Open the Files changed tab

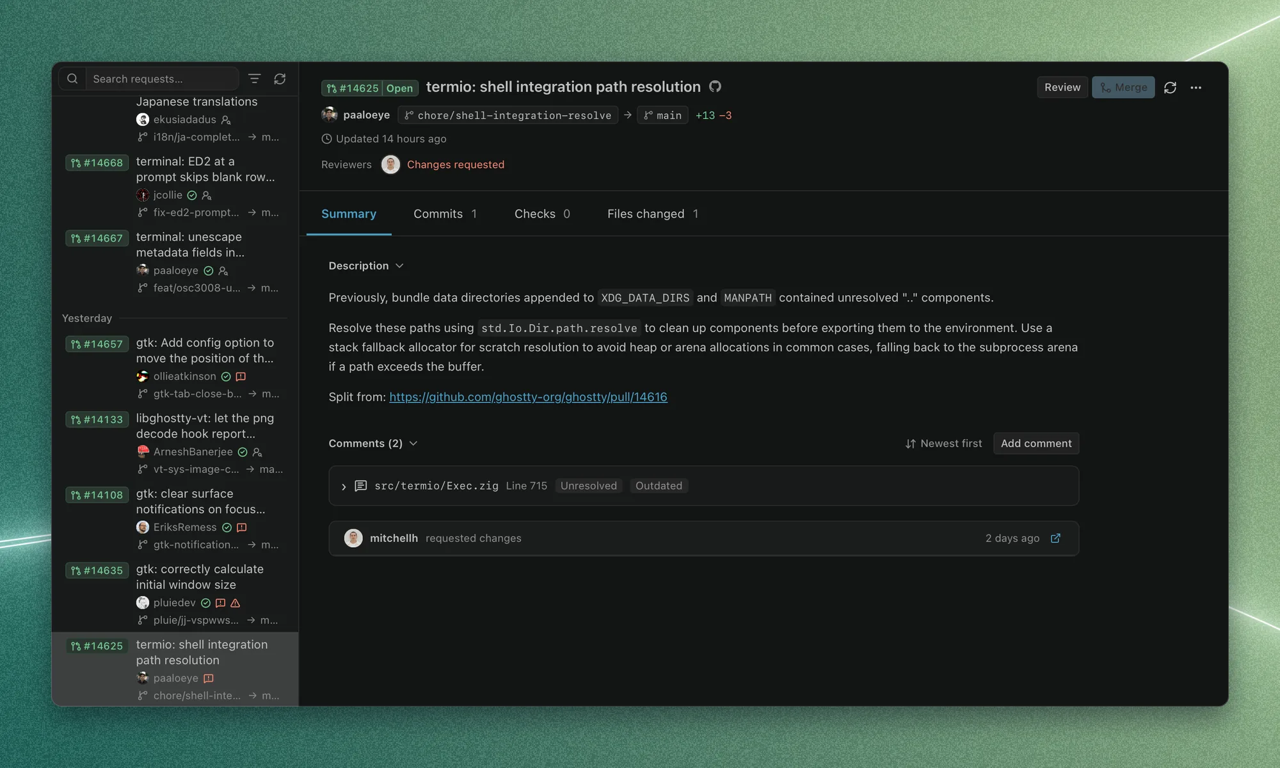(x=653, y=214)
